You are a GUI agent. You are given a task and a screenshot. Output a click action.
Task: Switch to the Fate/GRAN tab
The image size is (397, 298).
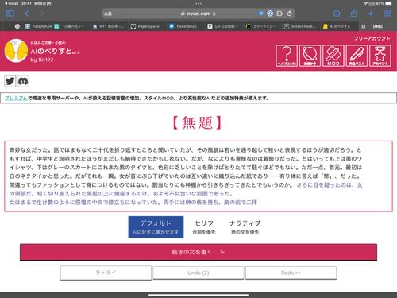[39, 26]
